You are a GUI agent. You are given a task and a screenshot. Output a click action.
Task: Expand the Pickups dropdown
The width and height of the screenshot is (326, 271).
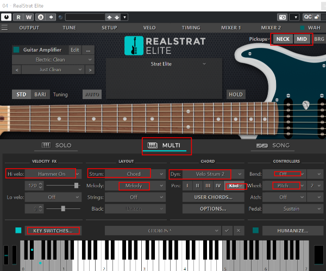tap(260, 39)
